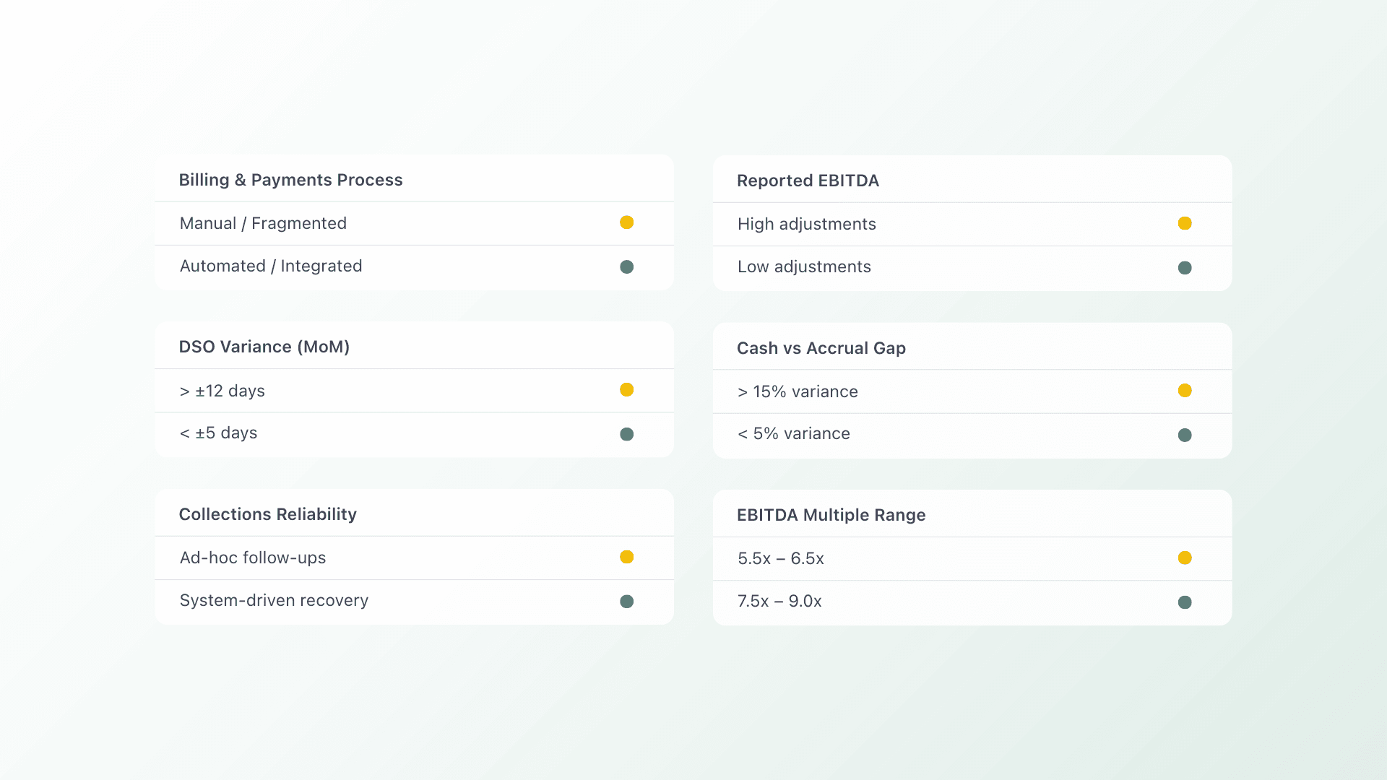This screenshot has width=1387, height=780.
Task: Click yellow dot beside > 15% variance
Action: [1185, 391]
